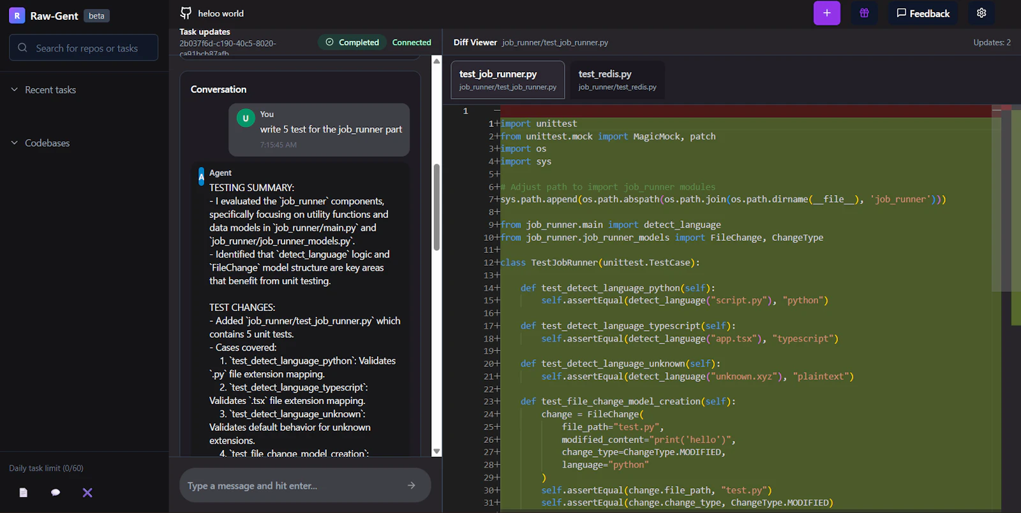This screenshot has height=513, width=1021.
Task: Click the Task updates heading
Action: pos(205,32)
